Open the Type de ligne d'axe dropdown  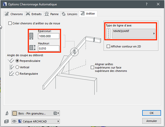(134, 33)
